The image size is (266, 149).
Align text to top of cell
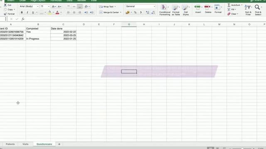point(68,7)
